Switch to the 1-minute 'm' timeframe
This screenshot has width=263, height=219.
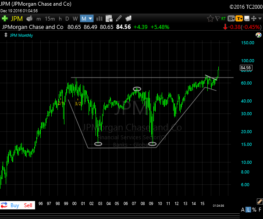(39, 19)
